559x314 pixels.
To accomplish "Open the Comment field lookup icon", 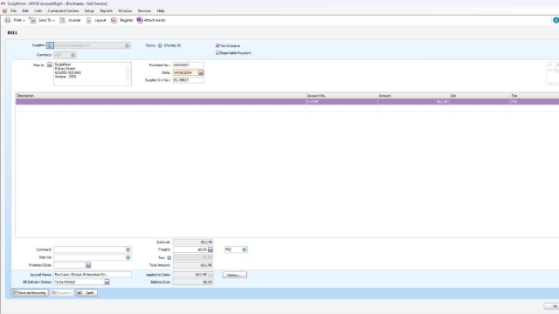I will point(128,249).
